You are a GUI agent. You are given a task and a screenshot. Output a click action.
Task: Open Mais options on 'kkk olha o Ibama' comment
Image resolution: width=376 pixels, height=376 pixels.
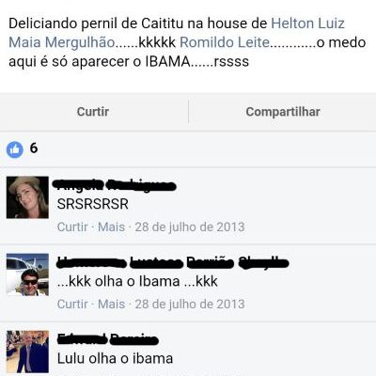coord(112,304)
